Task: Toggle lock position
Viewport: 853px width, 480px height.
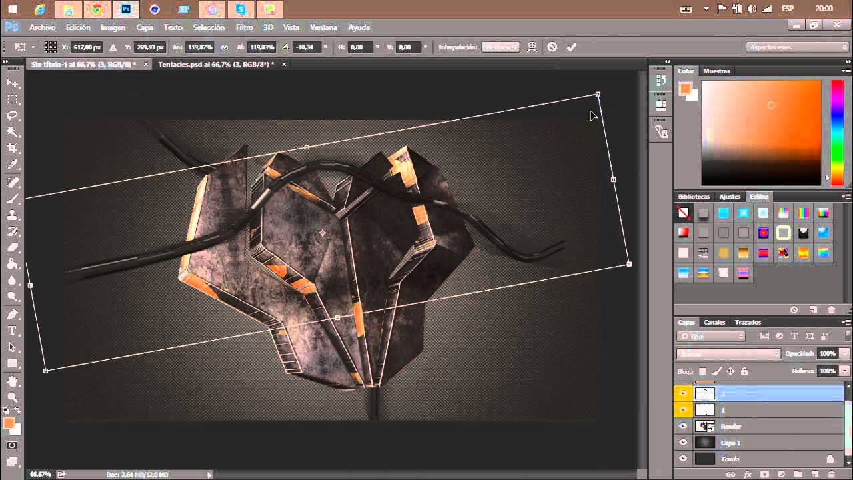Action: click(x=730, y=371)
